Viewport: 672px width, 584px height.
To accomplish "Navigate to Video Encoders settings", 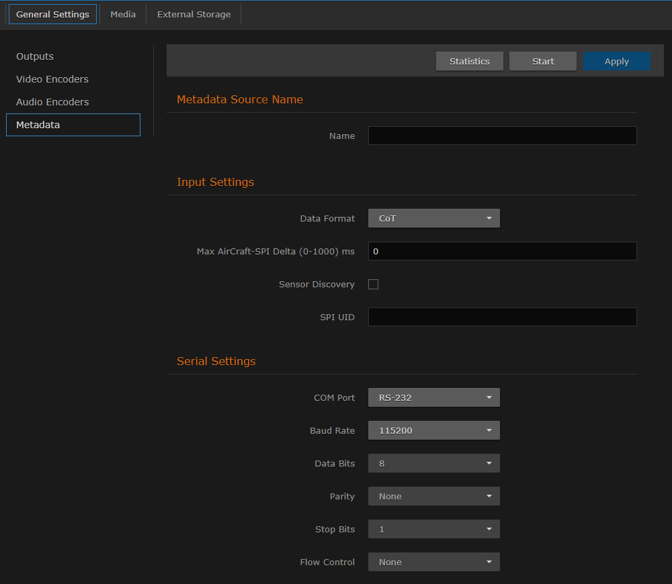I will [x=52, y=79].
